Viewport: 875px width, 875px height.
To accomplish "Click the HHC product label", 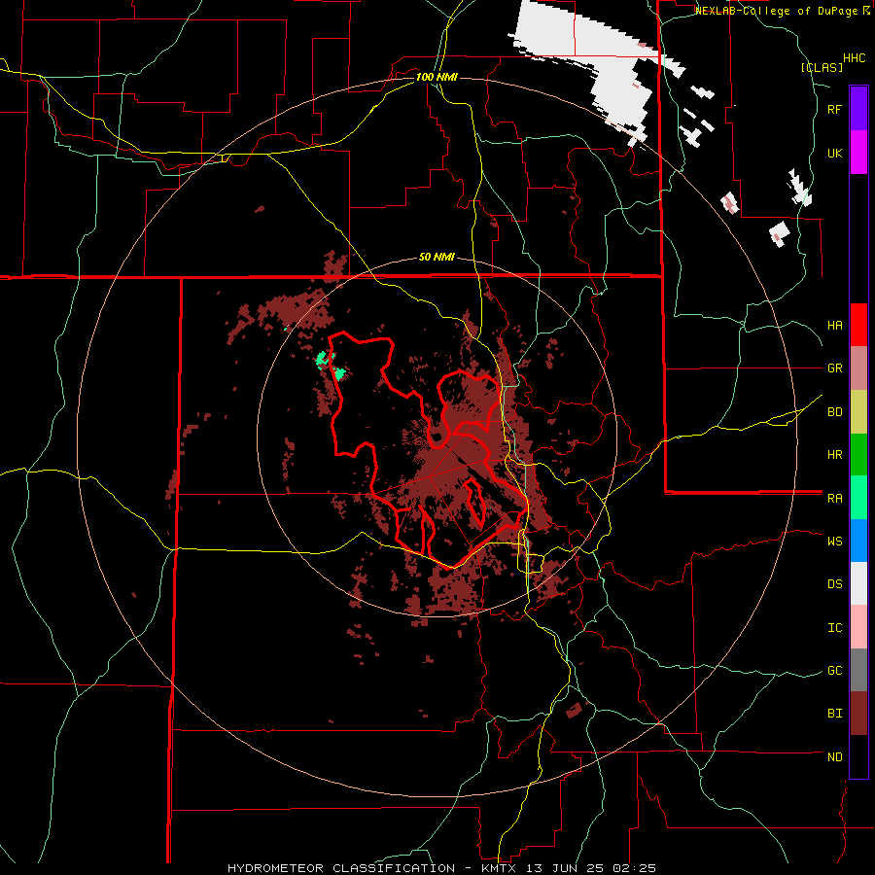I will point(855,58).
